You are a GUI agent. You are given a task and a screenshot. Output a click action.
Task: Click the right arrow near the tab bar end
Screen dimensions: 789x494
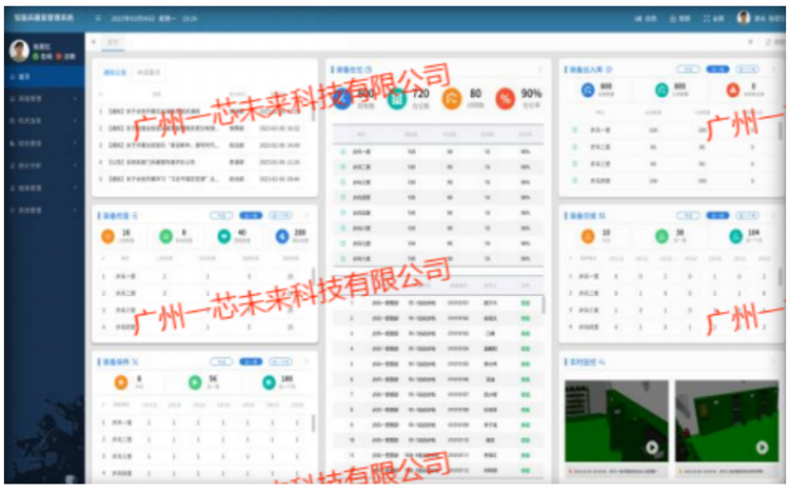[x=751, y=43]
